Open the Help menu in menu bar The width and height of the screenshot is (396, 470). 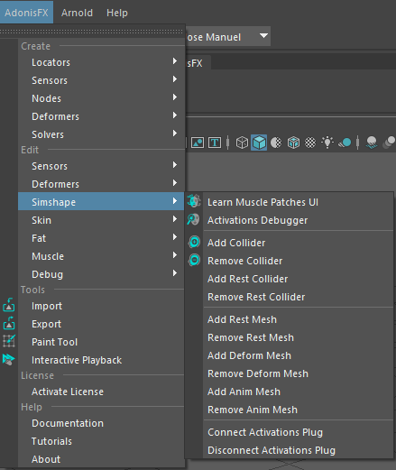(x=117, y=13)
